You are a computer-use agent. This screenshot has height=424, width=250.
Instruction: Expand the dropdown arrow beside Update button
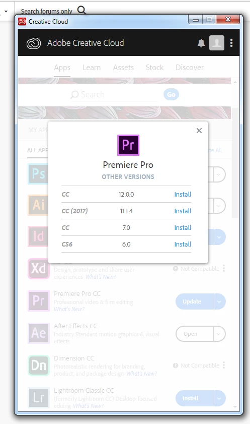tap(219, 301)
